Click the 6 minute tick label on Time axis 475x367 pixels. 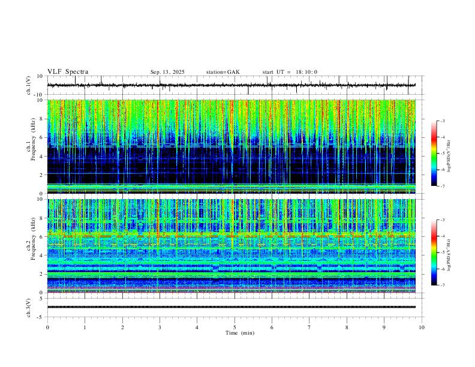[272, 327]
